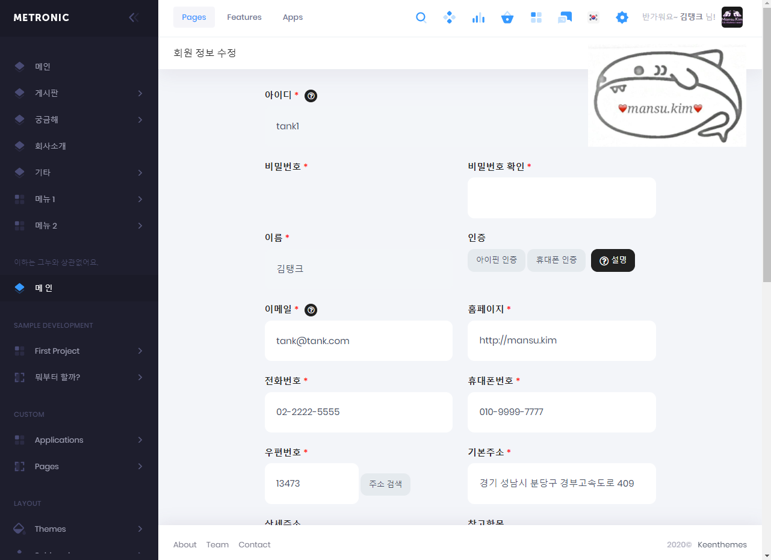Click the 기본주소 field with 경기 성남시 address
The width and height of the screenshot is (771, 560).
[562, 484]
